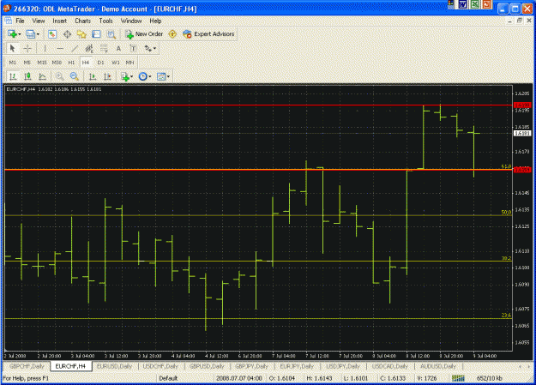Switch timeframe to M15
The width and height of the screenshot is (536, 385).
tap(42, 63)
